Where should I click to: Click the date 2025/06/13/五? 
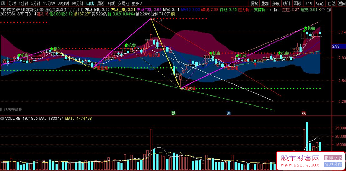(x=12, y=14)
